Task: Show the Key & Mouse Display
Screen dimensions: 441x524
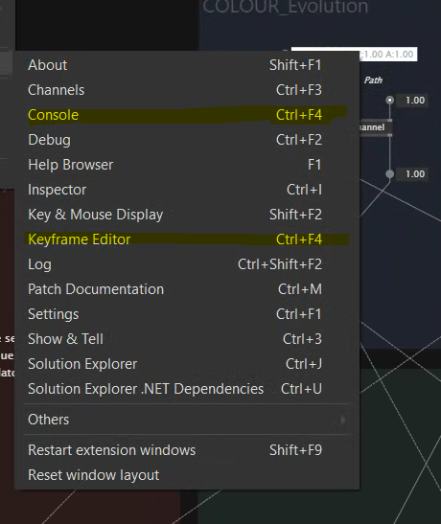Action: pos(187,215)
